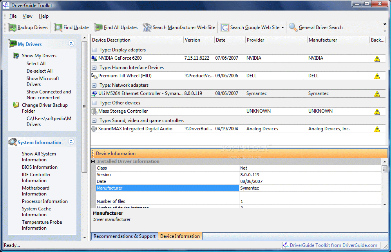The width and height of the screenshot is (391, 252).
Task: Sort by the Manufacturer column header
Action: (x=339, y=40)
